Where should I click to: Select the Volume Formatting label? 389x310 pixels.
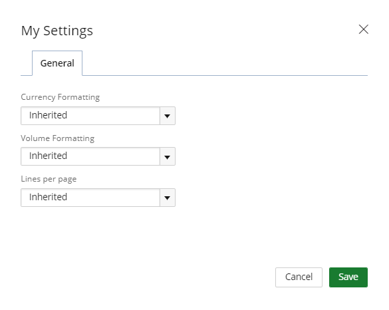coord(58,138)
